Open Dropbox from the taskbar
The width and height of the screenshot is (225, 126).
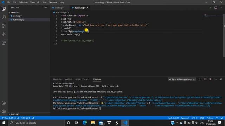[109, 123]
